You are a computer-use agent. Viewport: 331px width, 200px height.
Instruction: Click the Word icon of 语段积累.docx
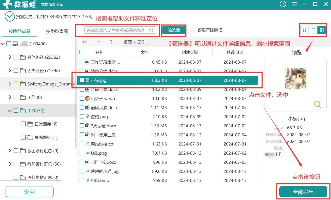point(88,107)
